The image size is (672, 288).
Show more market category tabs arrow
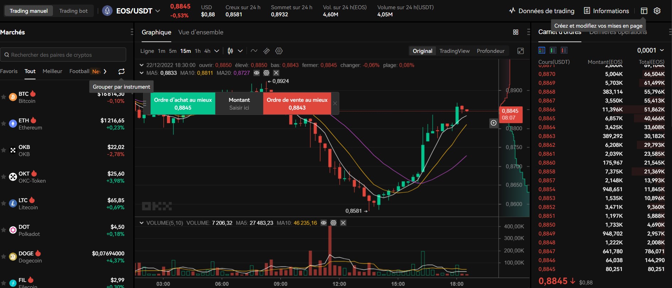[x=105, y=71]
